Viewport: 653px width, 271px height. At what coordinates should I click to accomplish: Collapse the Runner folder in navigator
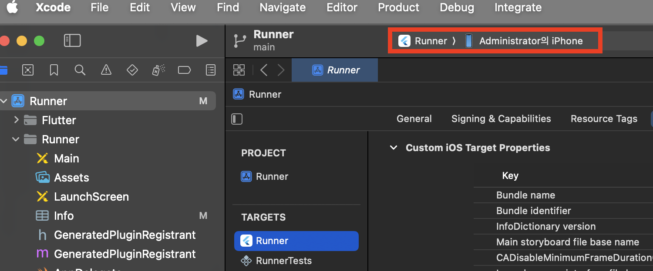pos(16,139)
